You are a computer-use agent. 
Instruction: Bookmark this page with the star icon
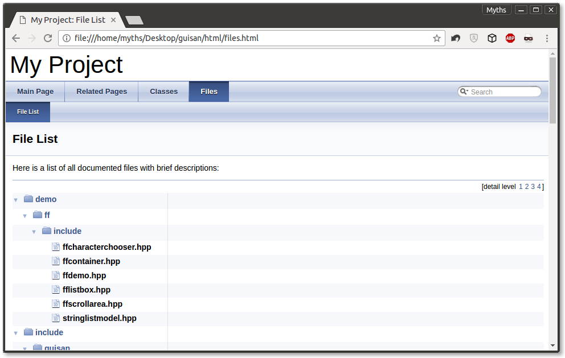pyautogui.click(x=437, y=38)
